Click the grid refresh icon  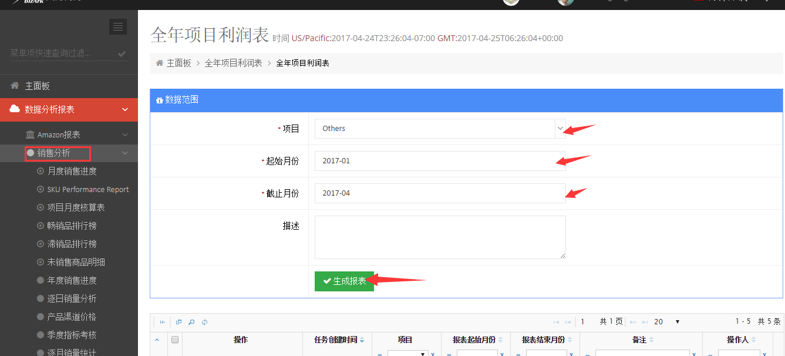[x=205, y=322]
